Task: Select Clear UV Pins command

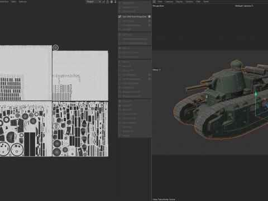Action: [135, 12]
